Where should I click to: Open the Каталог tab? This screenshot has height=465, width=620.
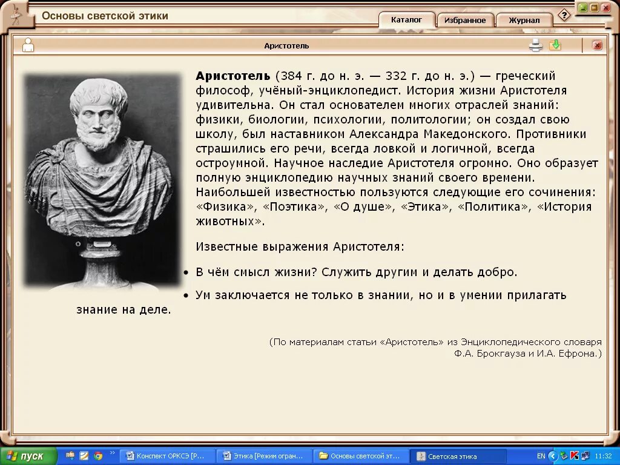pos(407,20)
